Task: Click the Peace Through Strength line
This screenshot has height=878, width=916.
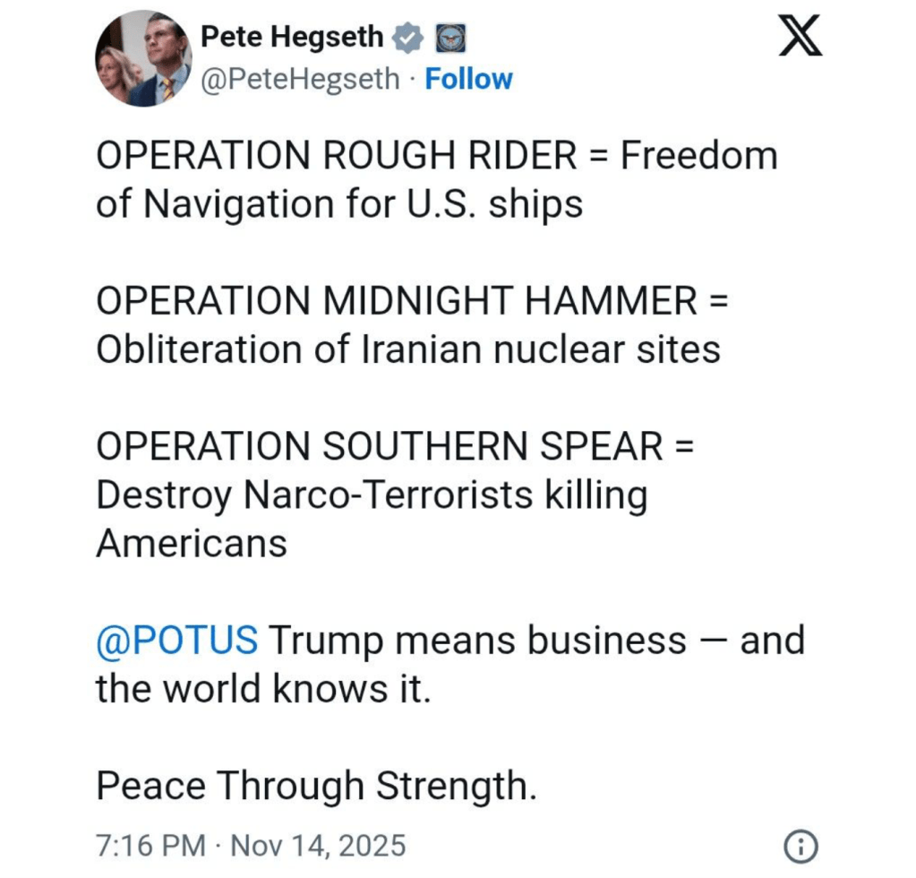Action: (x=316, y=786)
